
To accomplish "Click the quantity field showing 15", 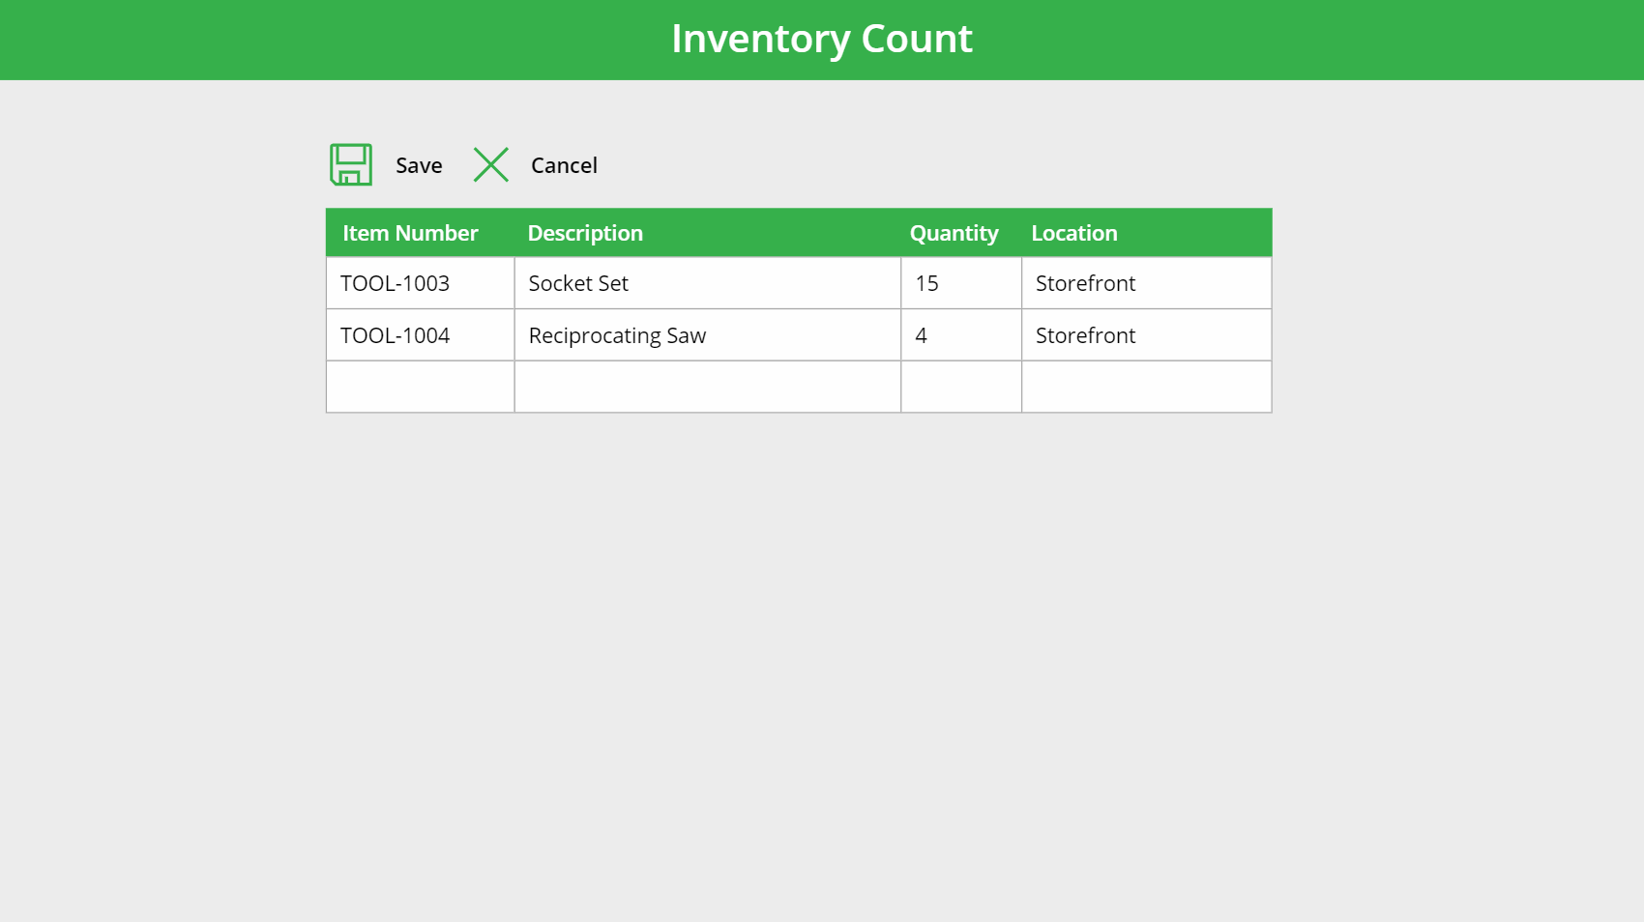I will [x=960, y=283].
